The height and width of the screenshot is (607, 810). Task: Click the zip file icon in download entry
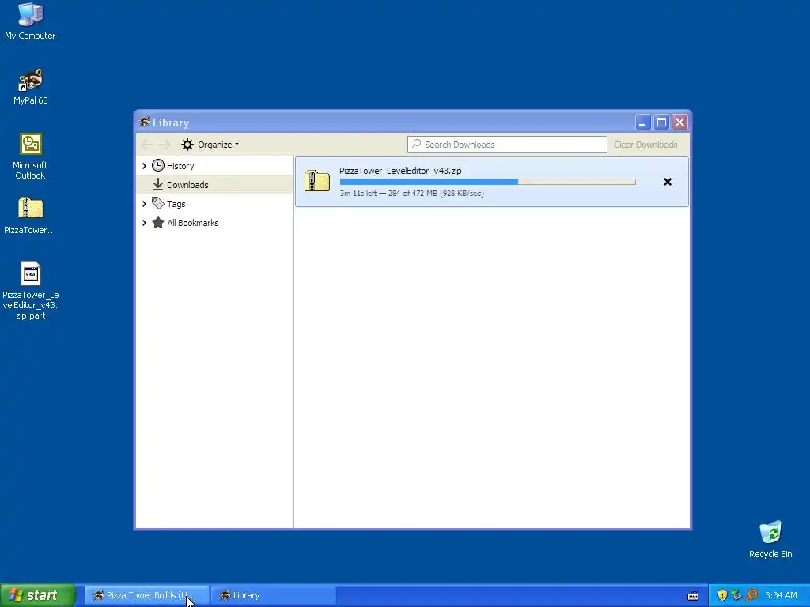pyautogui.click(x=317, y=181)
